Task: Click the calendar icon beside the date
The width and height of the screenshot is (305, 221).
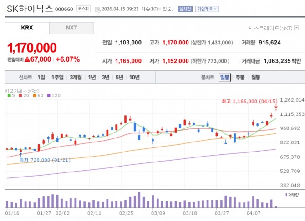Action: 98,9
